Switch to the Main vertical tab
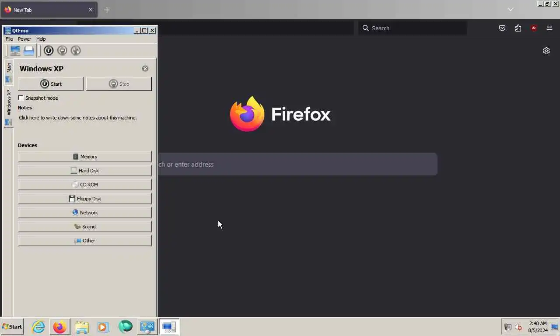Screen dimensions: 560x336 click(x=9, y=72)
